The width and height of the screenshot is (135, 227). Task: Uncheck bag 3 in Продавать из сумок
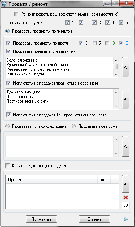click(94, 22)
